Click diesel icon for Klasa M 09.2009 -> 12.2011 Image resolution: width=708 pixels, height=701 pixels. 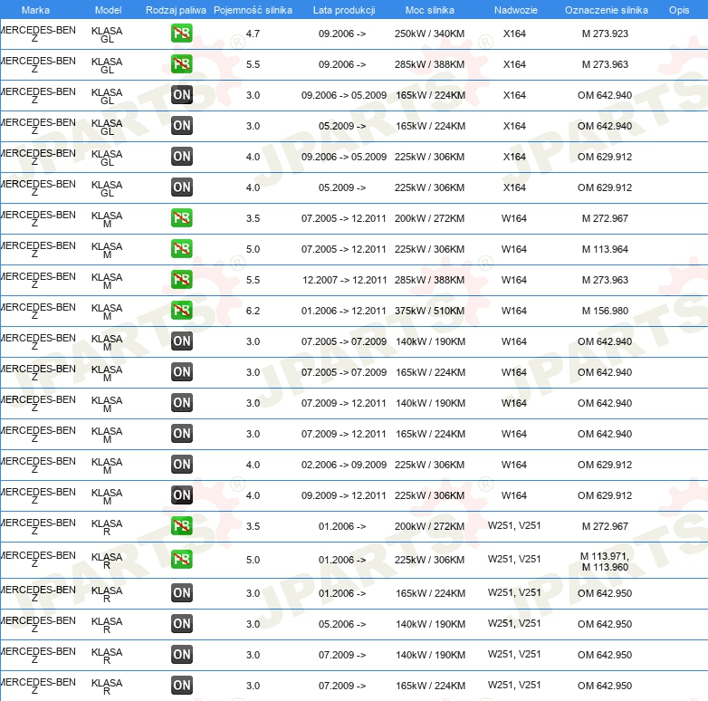coord(181,495)
